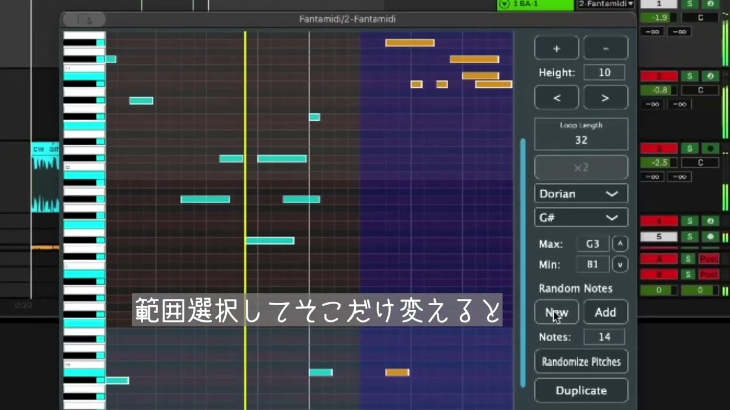The height and width of the screenshot is (410, 730).
Task: Unmute track 2 via its red activator
Action: point(659,76)
